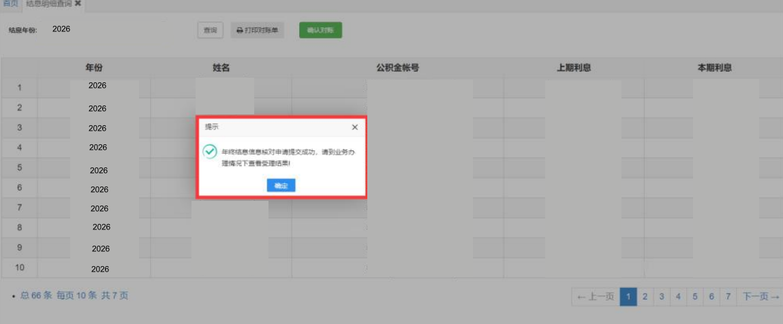Close the 结息明细查询 tab
Viewport: 783px width, 324px height.
[x=78, y=3]
